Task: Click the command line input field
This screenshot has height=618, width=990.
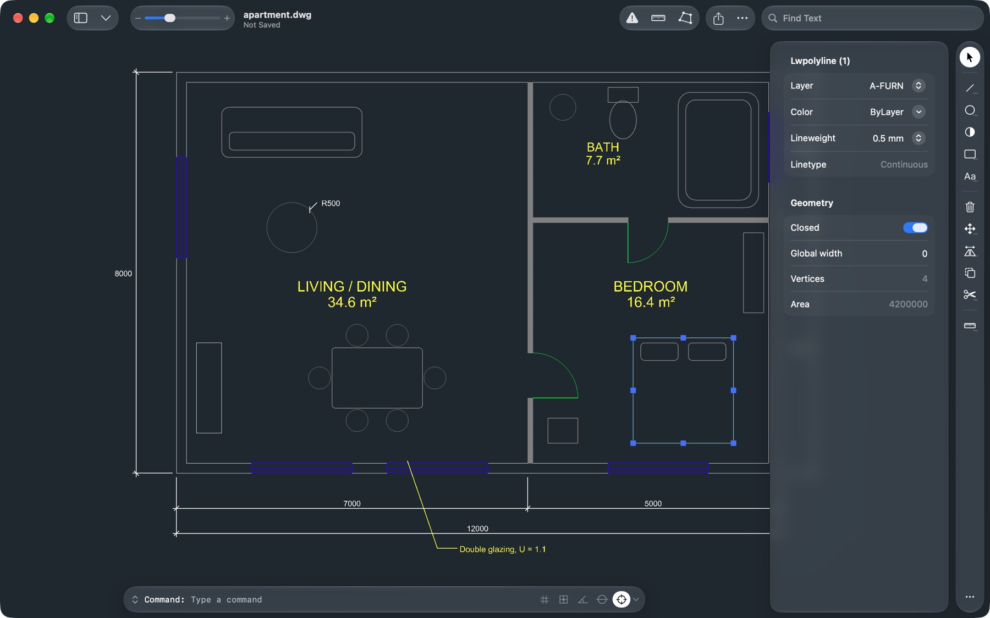Action: click(363, 599)
